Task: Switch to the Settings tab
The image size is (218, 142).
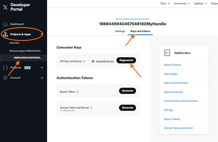Action: (x=120, y=31)
